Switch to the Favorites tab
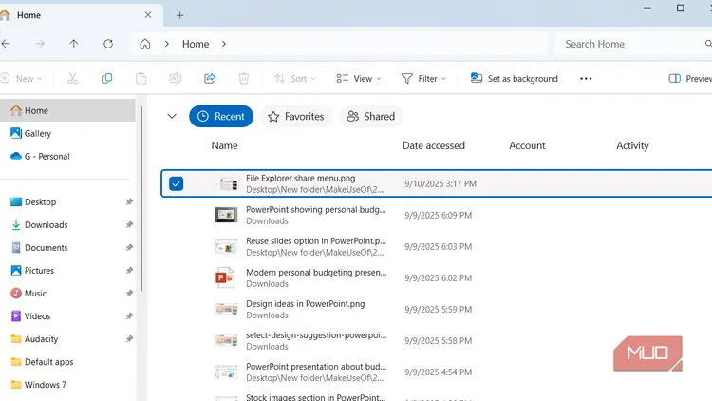 pos(295,116)
